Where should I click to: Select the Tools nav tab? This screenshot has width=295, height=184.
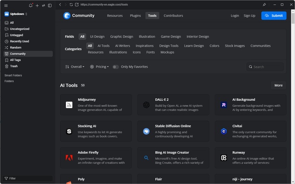pyautogui.click(x=152, y=16)
